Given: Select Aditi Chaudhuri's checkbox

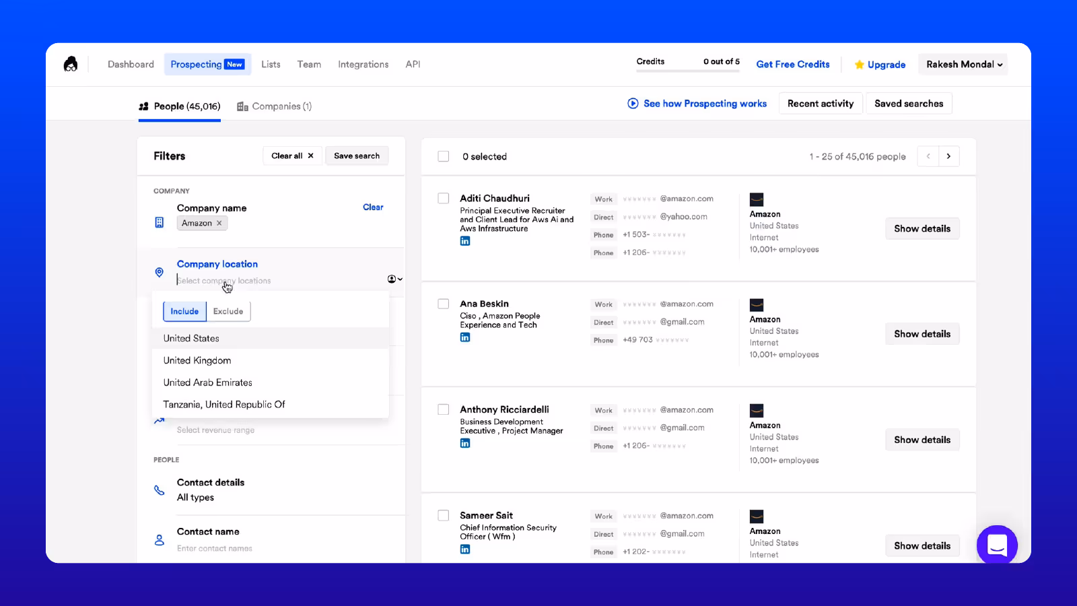Looking at the screenshot, I should click(444, 198).
